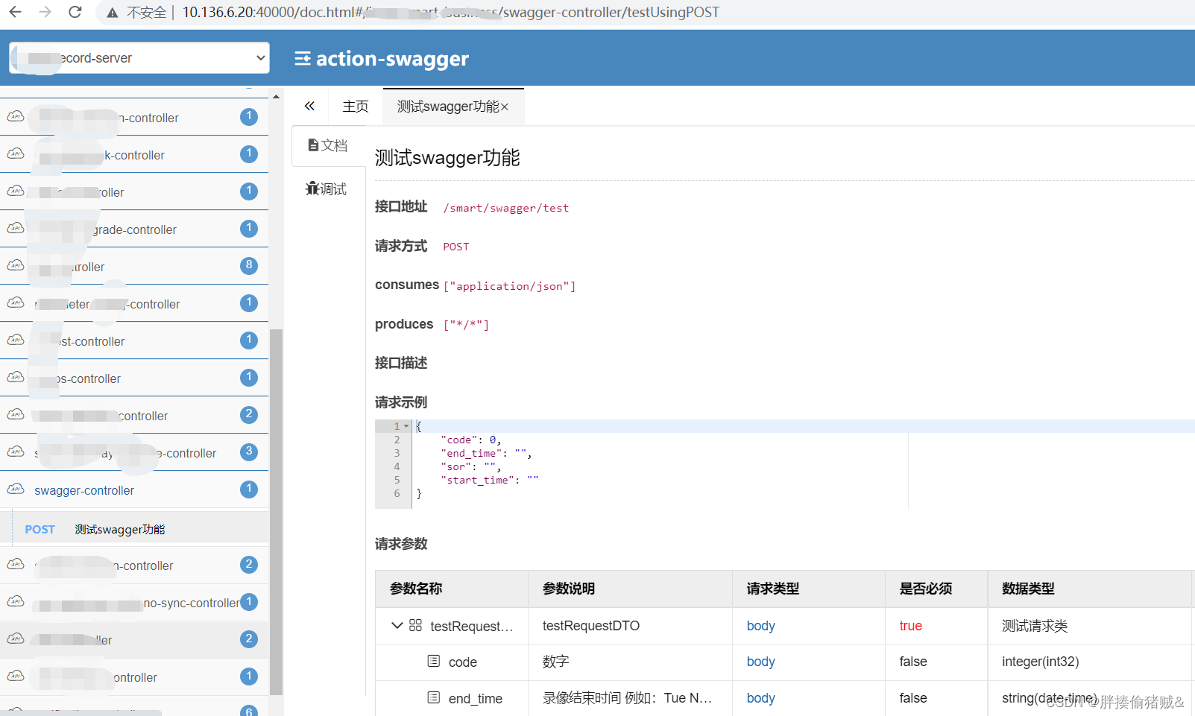This screenshot has height=716, width=1195.
Task: Expand the ps-controller group
Action: (x=134, y=378)
